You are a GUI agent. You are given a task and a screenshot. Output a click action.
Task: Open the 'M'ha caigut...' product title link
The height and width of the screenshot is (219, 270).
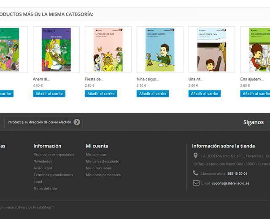[x=148, y=79]
